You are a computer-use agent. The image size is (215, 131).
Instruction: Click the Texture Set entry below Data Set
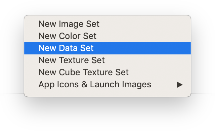pos(107,60)
